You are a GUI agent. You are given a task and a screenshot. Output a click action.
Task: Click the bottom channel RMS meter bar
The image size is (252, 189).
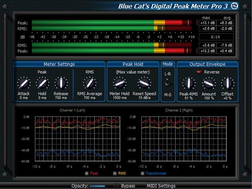tap(112, 45)
